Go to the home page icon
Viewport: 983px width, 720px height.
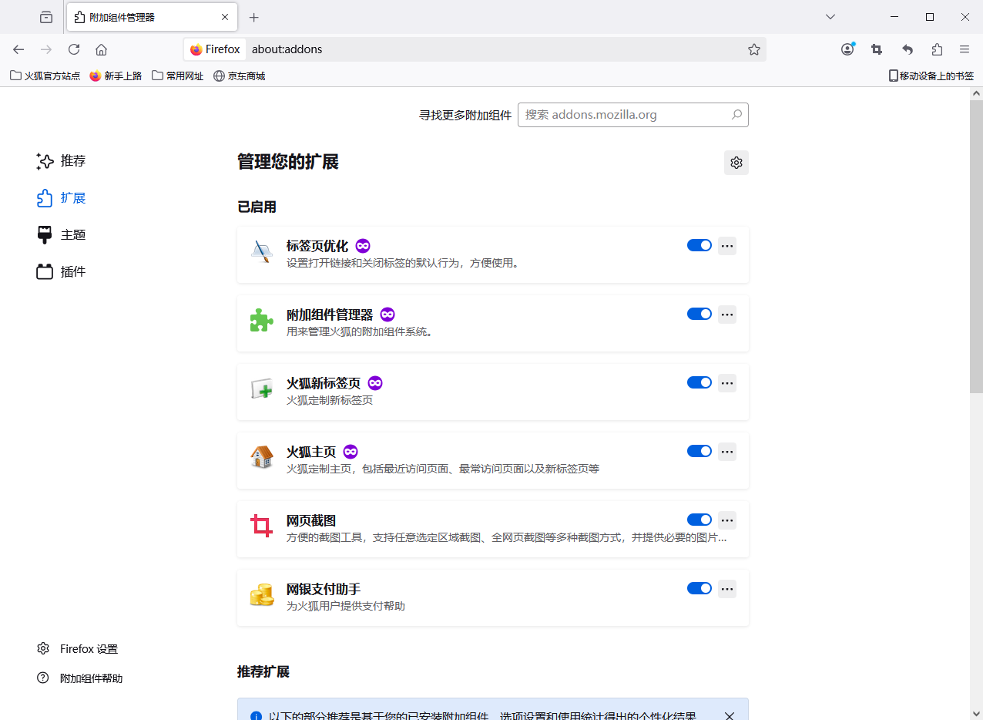101,49
